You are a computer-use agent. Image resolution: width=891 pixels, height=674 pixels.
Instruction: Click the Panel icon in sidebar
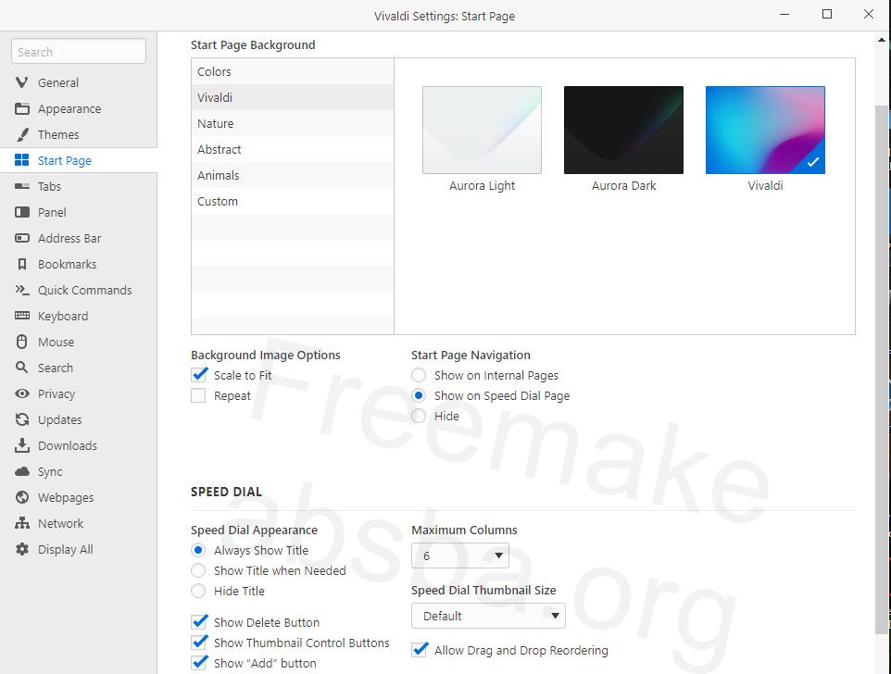point(21,212)
